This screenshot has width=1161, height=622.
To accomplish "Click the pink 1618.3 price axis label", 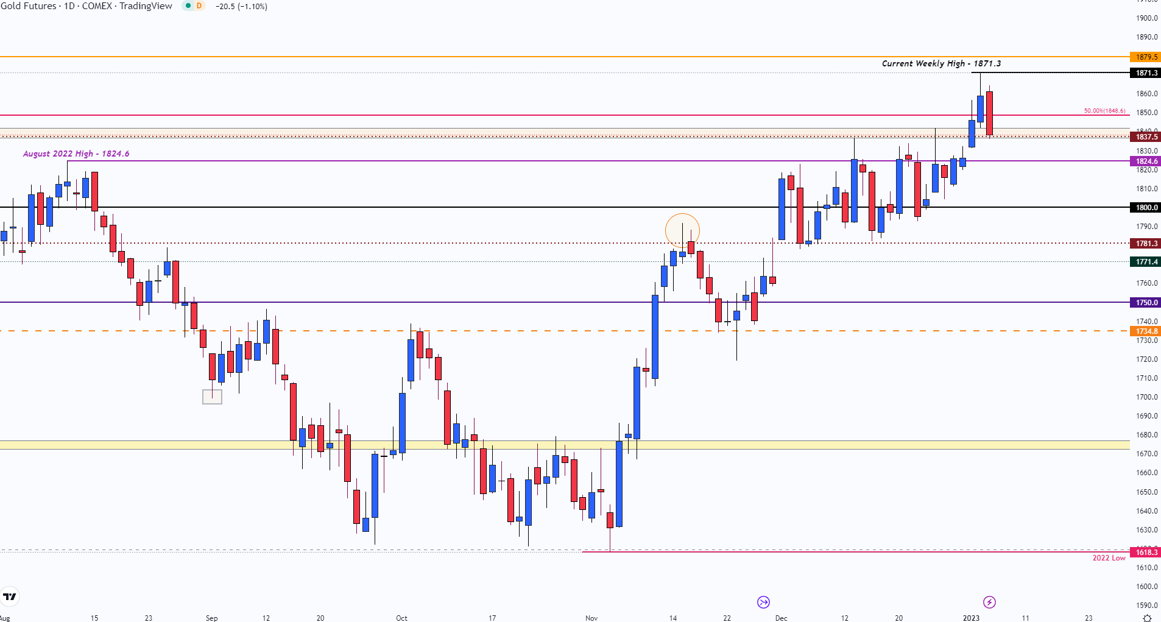I will point(1146,553).
